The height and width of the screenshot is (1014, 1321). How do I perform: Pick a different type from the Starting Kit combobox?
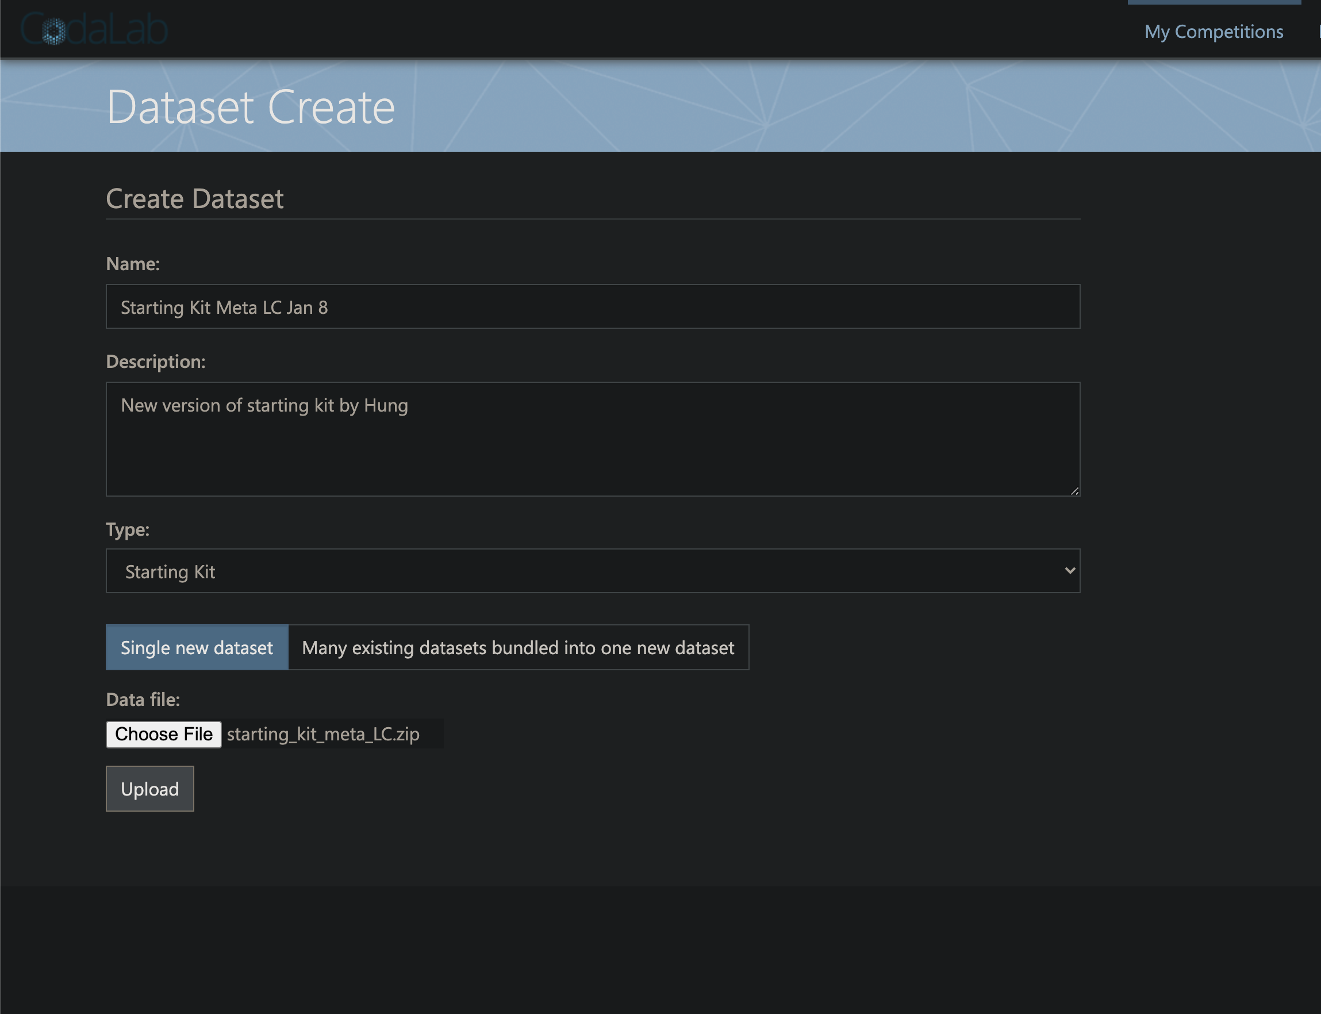tap(593, 570)
